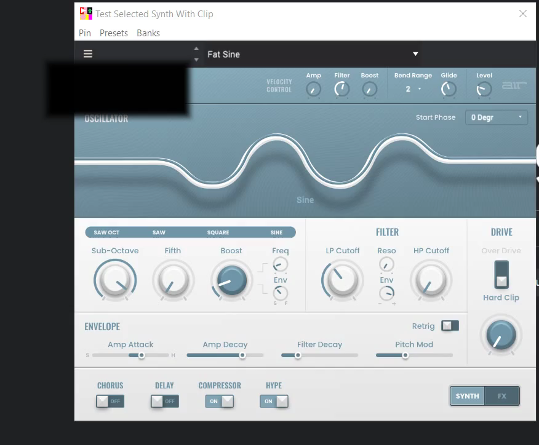Select the Sub-Octave oscillator knob
Image resolution: width=539 pixels, height=445 pixels.
(x=115, y=280)
